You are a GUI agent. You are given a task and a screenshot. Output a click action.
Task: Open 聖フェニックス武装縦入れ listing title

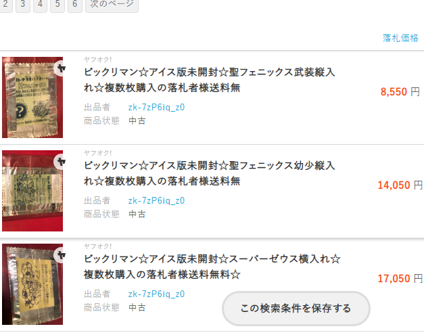pos(210,80)
